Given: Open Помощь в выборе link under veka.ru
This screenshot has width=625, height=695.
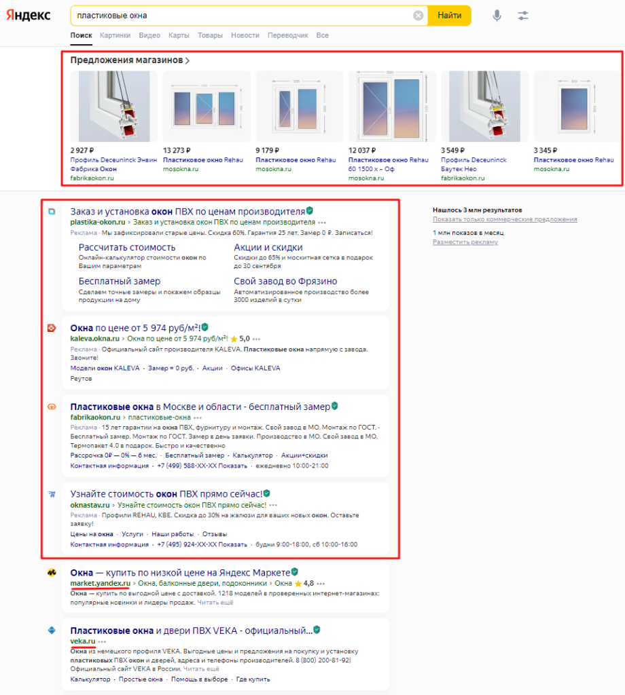Looking at the screenshot, I should [x=199, y=679].
